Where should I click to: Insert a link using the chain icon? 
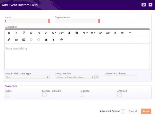9,40
